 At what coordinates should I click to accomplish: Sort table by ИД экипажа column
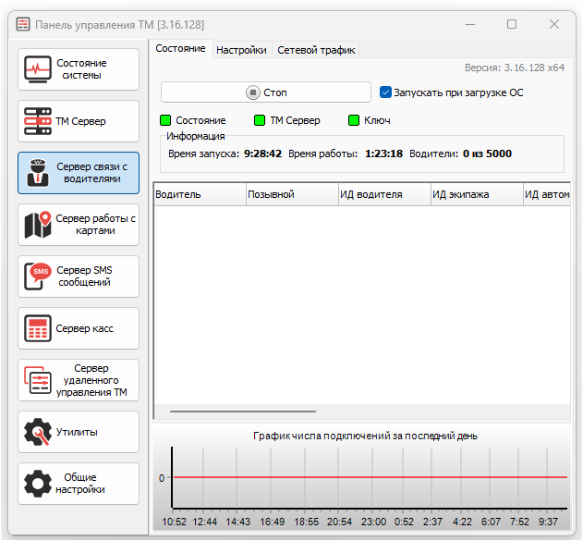click(477, 194)
